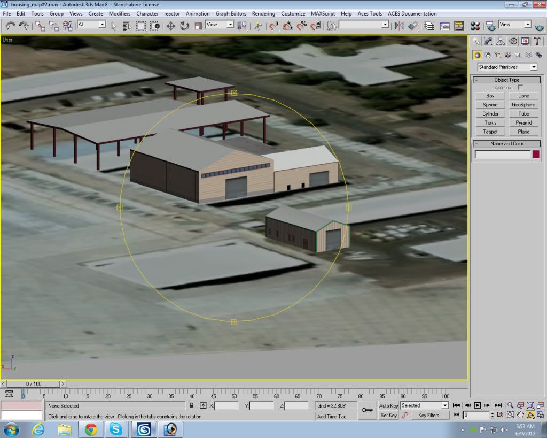547x438 pixels.
Task: Click the Undo arrow in main toolbar
Action: [x=10, y=25]
